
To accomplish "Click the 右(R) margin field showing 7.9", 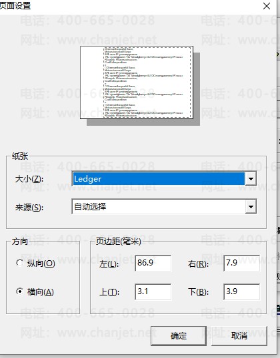I will point(242,264).
